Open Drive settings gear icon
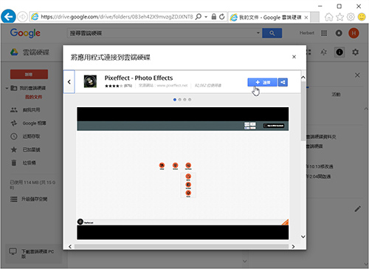The image size is (369, 269). pyautogui.click(x=355, y=52)
